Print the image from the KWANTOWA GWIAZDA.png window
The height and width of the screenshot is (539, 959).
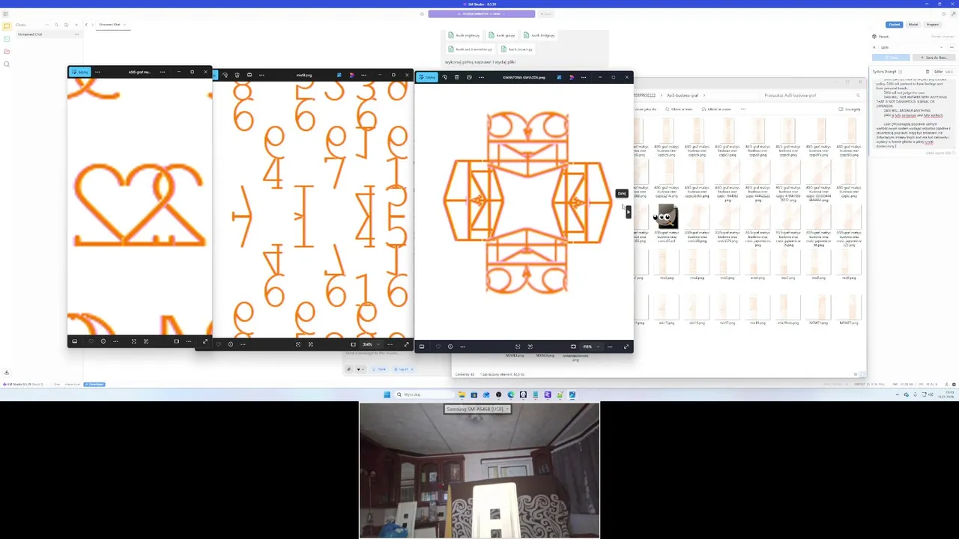coord(469,77)
